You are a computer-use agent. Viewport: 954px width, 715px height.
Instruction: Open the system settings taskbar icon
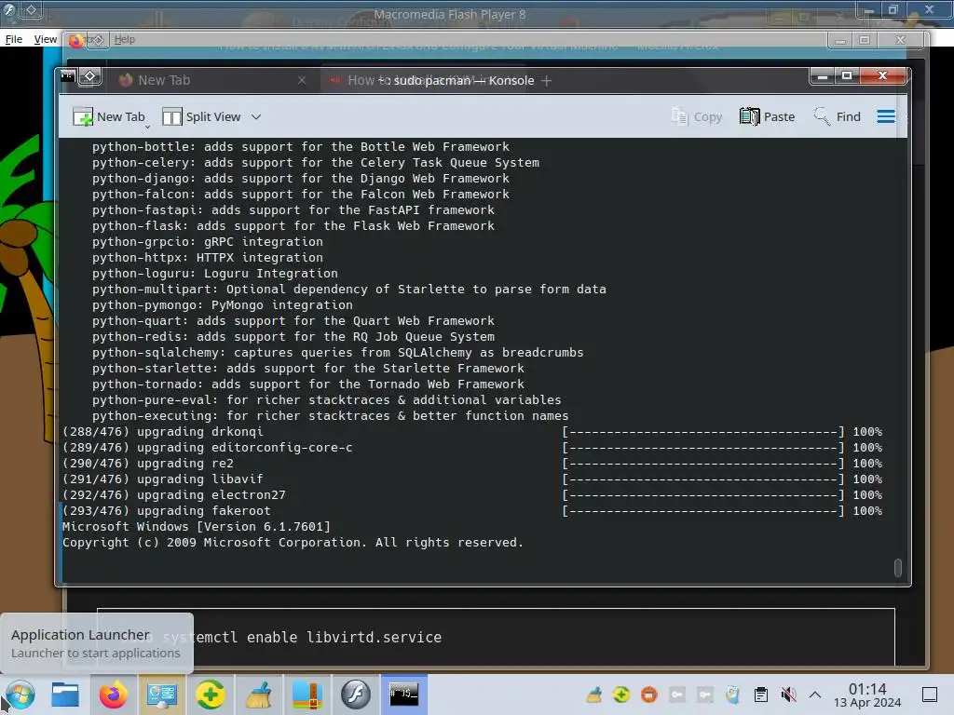(x=162, y=695)
